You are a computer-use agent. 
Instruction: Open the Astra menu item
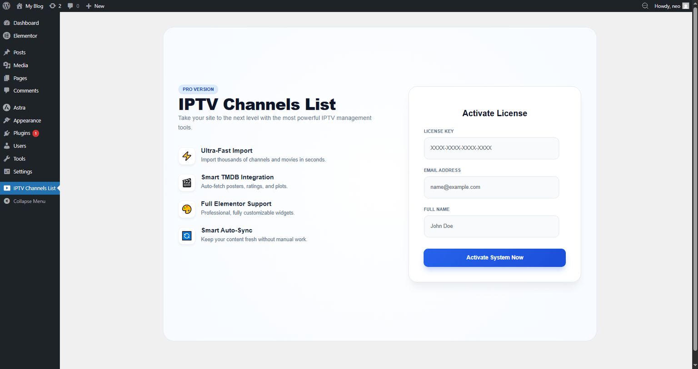click(30, 108)
